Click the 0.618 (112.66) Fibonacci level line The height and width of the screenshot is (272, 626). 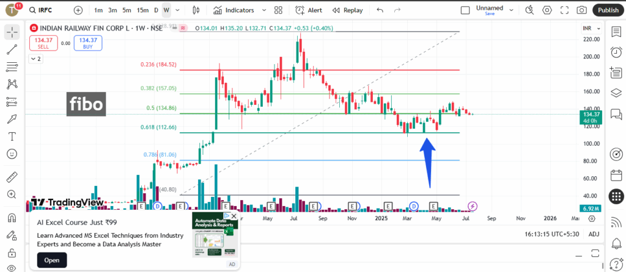pos(319,132)
